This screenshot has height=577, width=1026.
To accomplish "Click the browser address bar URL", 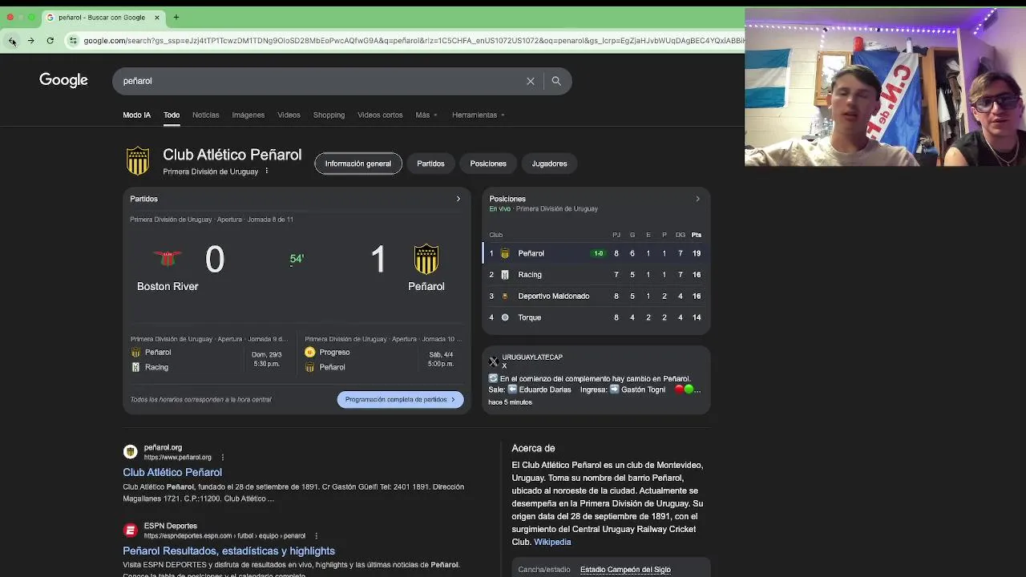I will (413, 41).
